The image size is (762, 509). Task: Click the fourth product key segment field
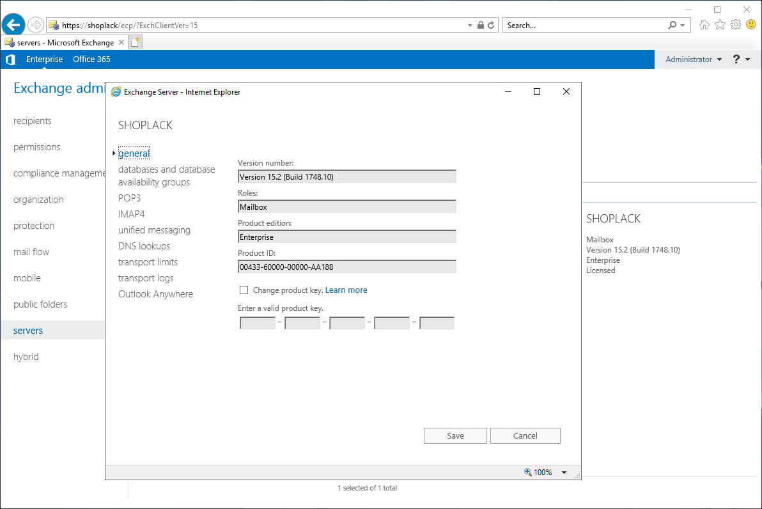click(x=392, y=323)
